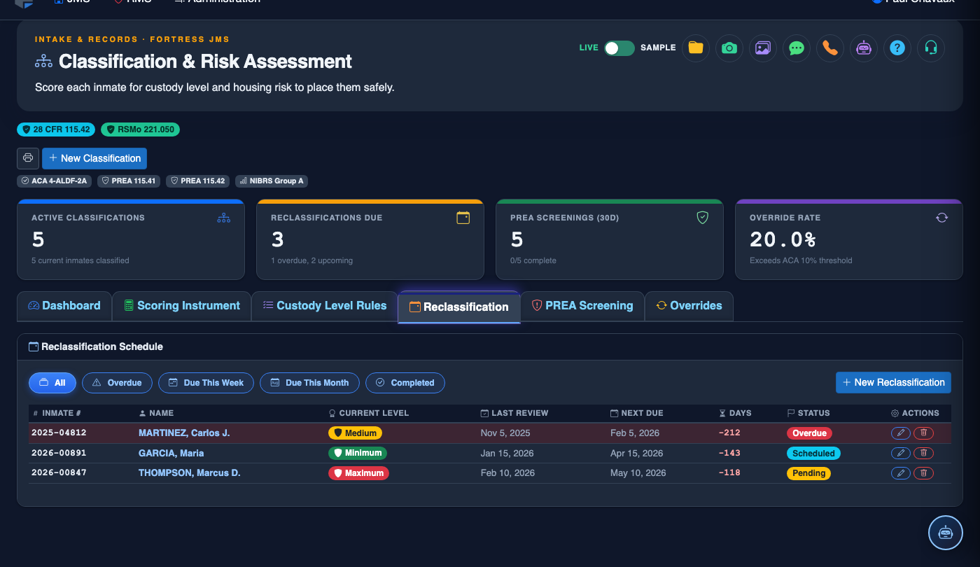Switch to the Dashboard tab
Screen dimensions: 980x567
[64, 306]
